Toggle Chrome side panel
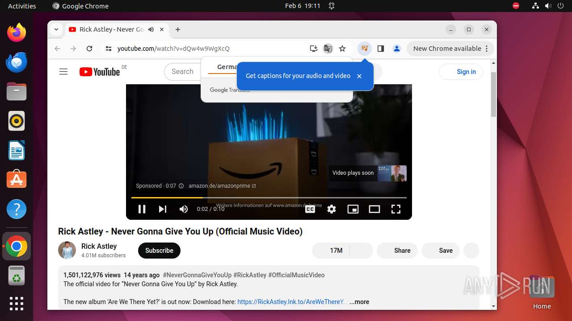The height and width of the screenshot is (321, 572). click(381, 49)
